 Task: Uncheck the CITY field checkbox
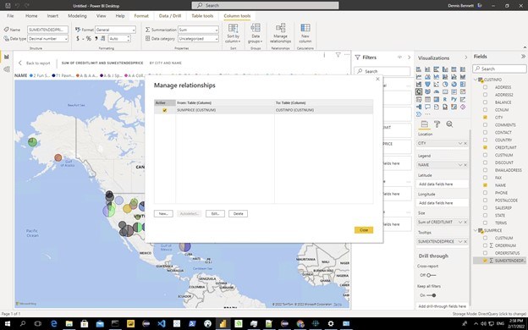[x=485, y=117]
